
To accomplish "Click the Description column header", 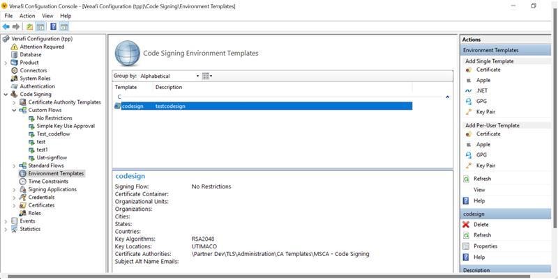I will pos(169,88).
